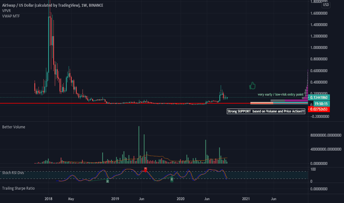Click the USD currency button
The image size is (344, 203).
click(x=326, y=4)
